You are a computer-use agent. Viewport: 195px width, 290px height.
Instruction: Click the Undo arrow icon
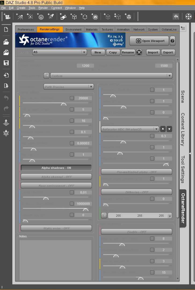(6, 98)
